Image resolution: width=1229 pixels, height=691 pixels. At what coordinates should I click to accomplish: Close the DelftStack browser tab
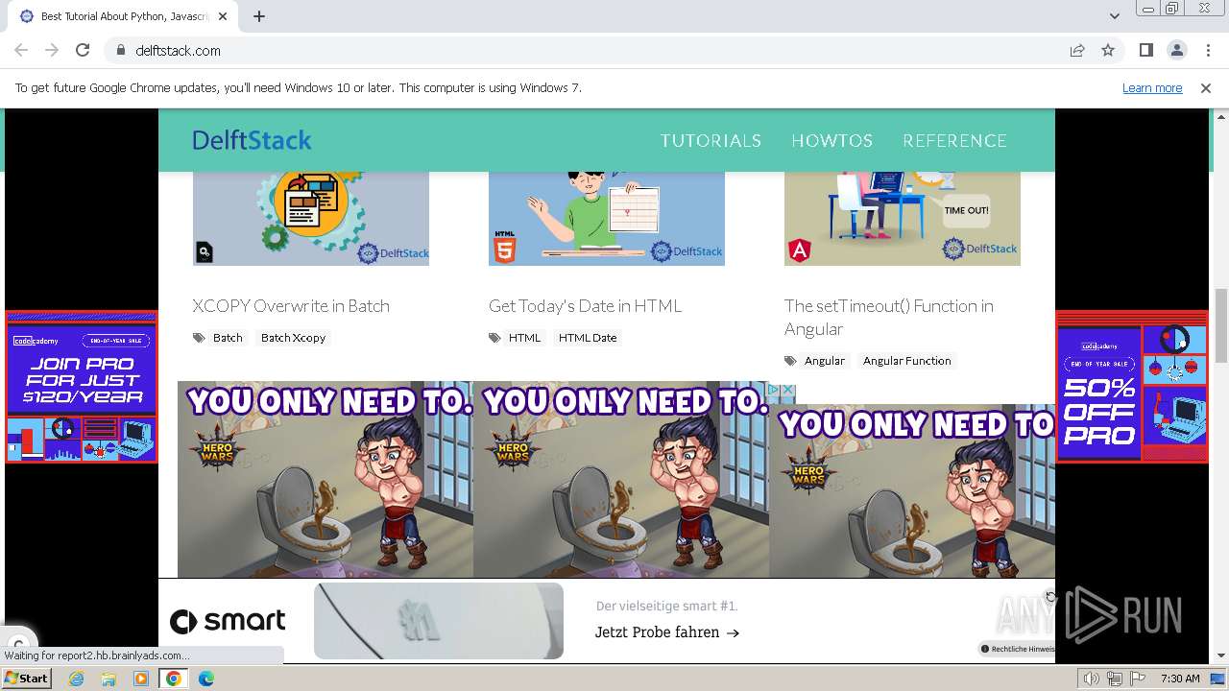[x=223, y=16]
